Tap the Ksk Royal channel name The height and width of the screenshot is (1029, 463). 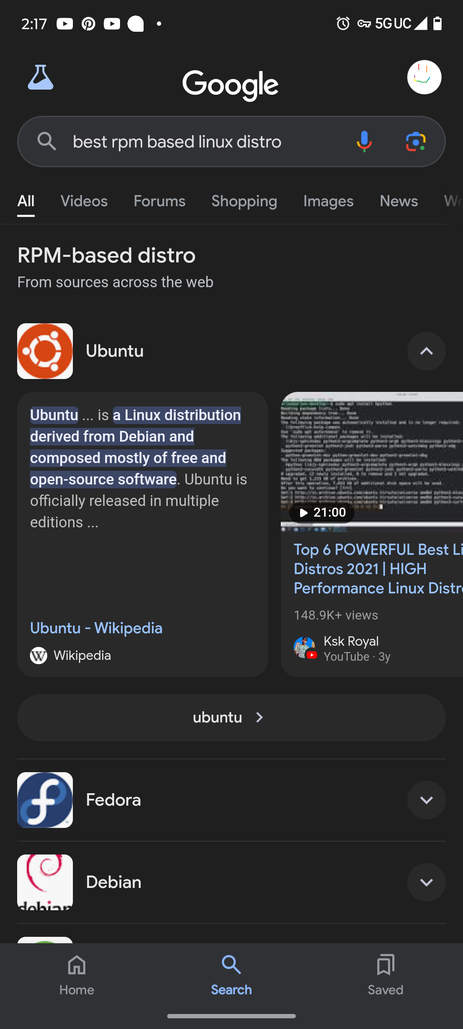coord(351,641)
